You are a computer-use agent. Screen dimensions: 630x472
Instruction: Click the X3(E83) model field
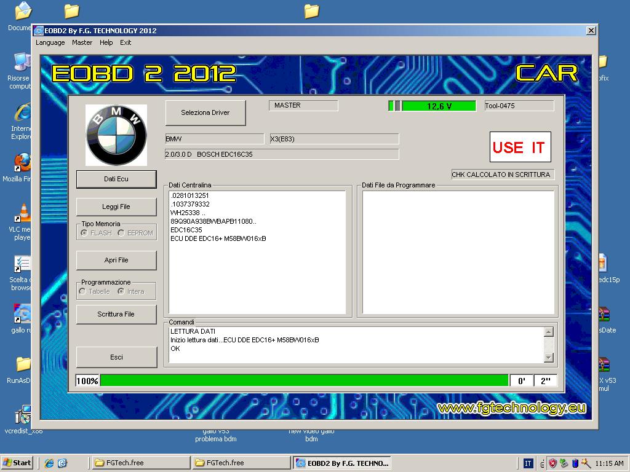[334, 139]
